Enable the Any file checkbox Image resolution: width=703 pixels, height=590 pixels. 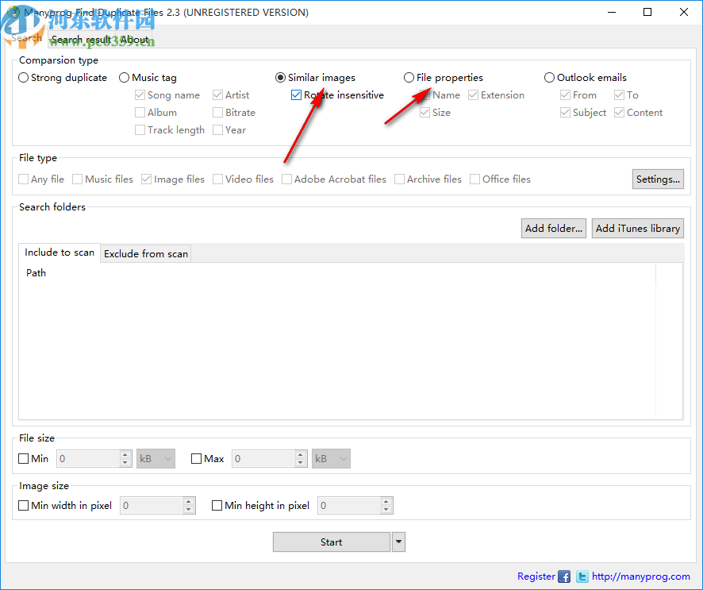point(23,179)
